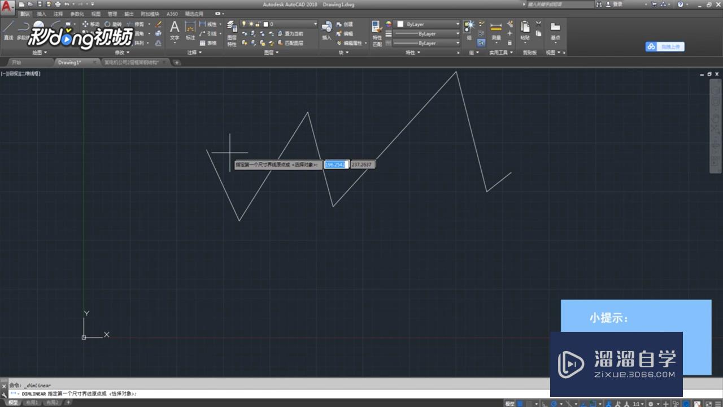This screenshot has width=723, height=407.
Task: Click Make Current (置为当前) layer button
Action: pos(290,34)
